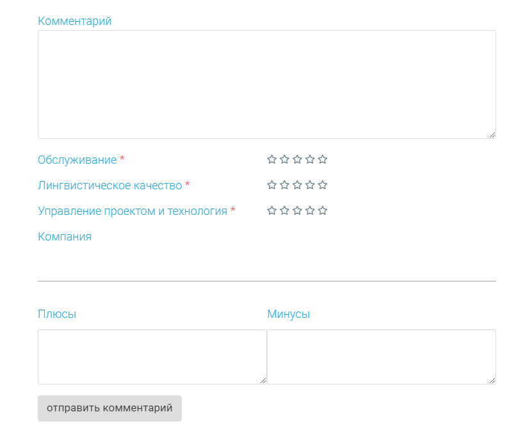The height and width of the screenshot is (435, 507).
Task: Grab the Комментарий textarea resize handle
Action: click(492, 135)
